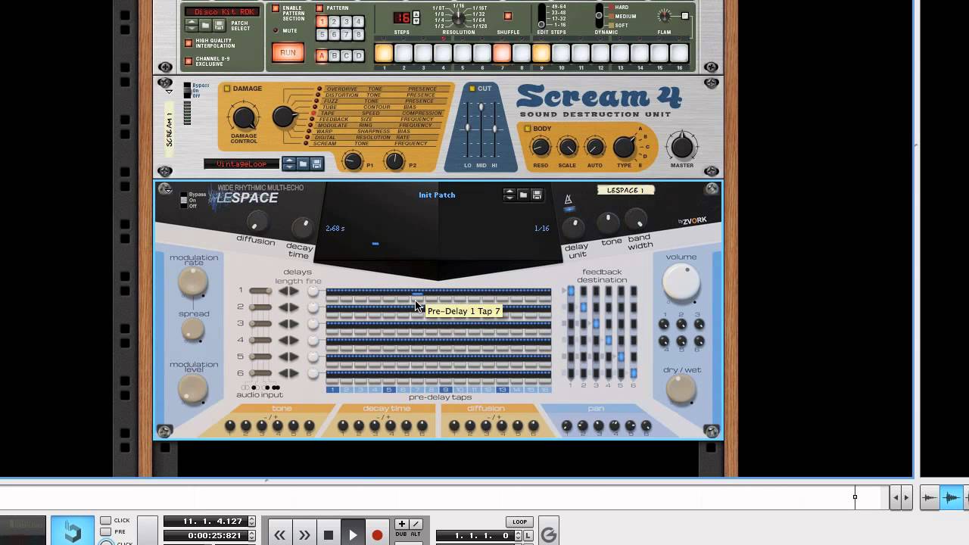
Task: Click the dub plus button
Action: pyautogui.click(x=402, y=524)
